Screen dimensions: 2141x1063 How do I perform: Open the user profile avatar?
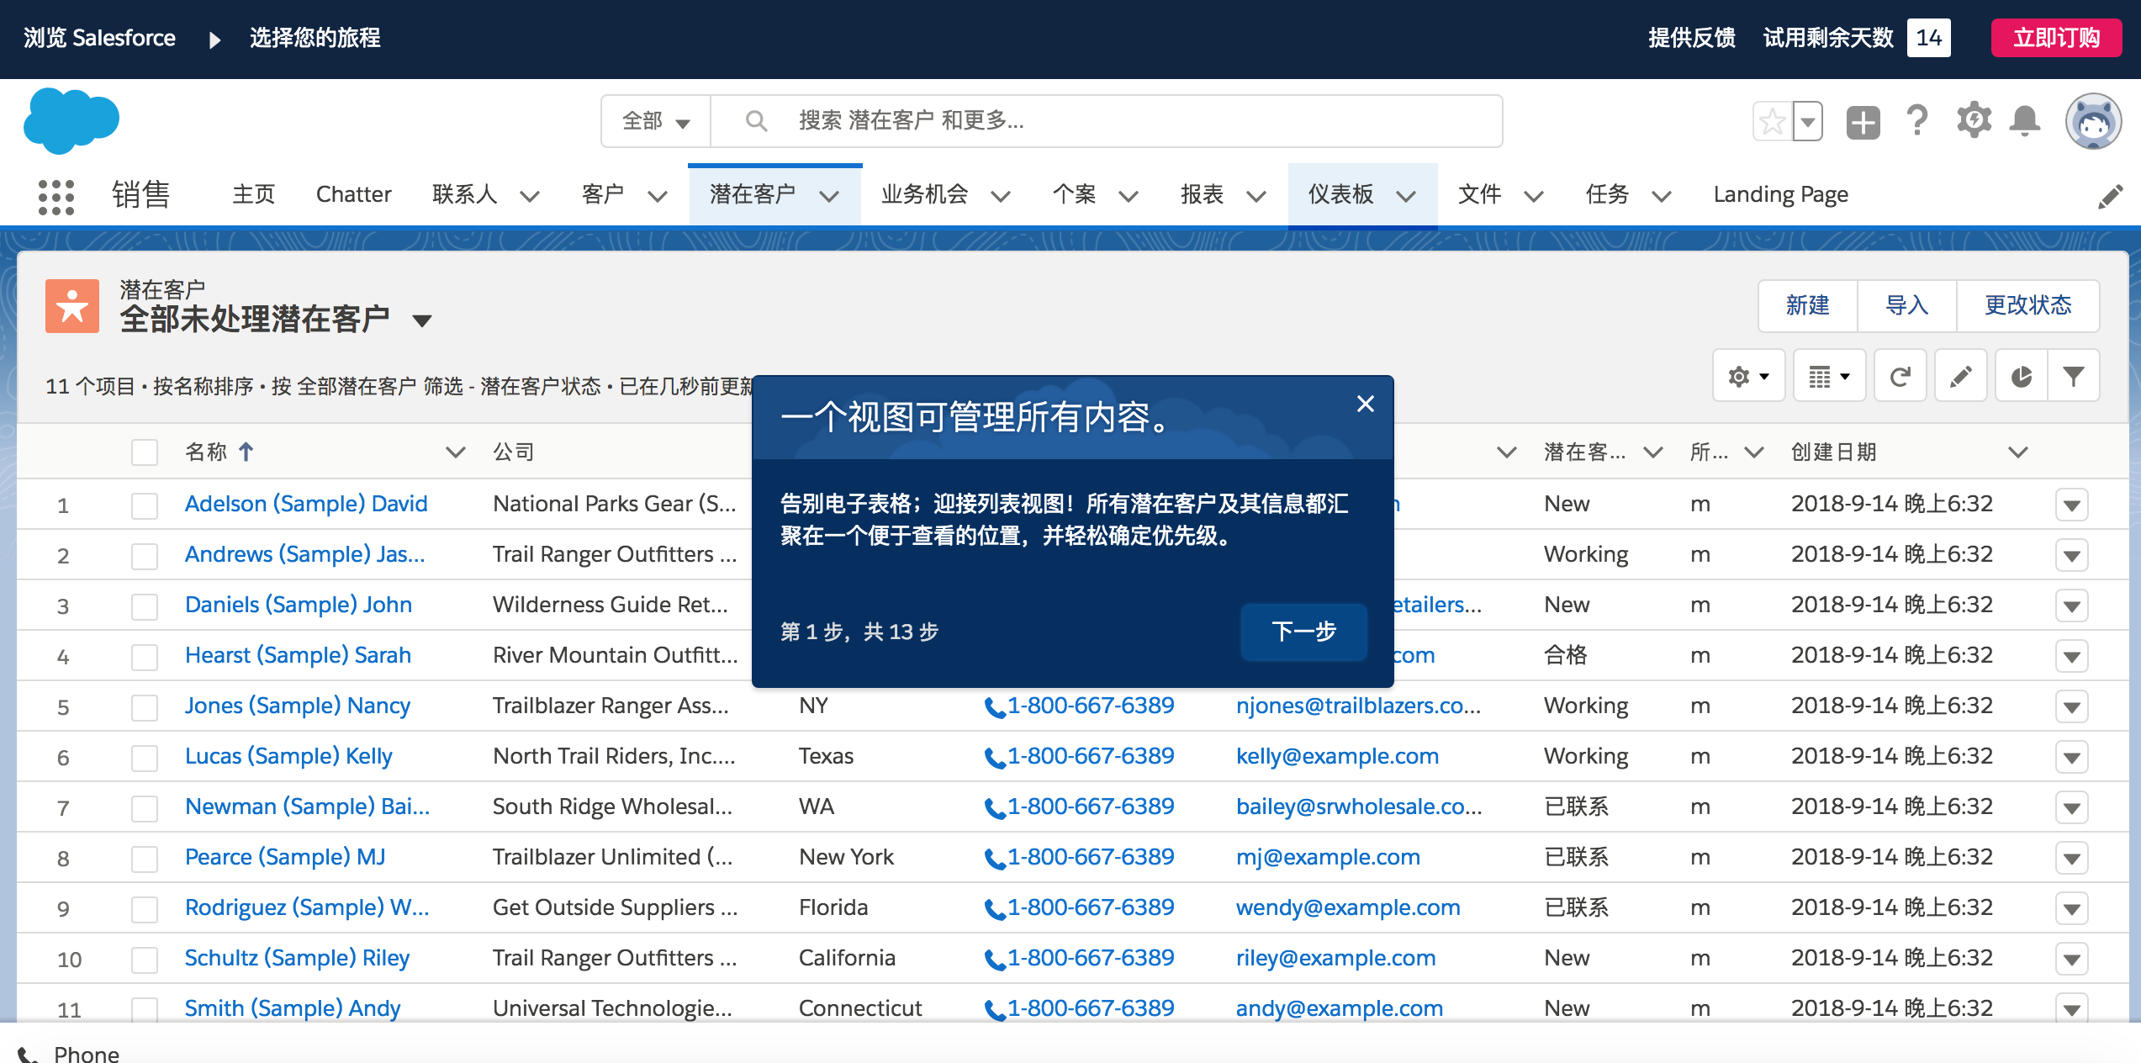[x=2093, y=122]
